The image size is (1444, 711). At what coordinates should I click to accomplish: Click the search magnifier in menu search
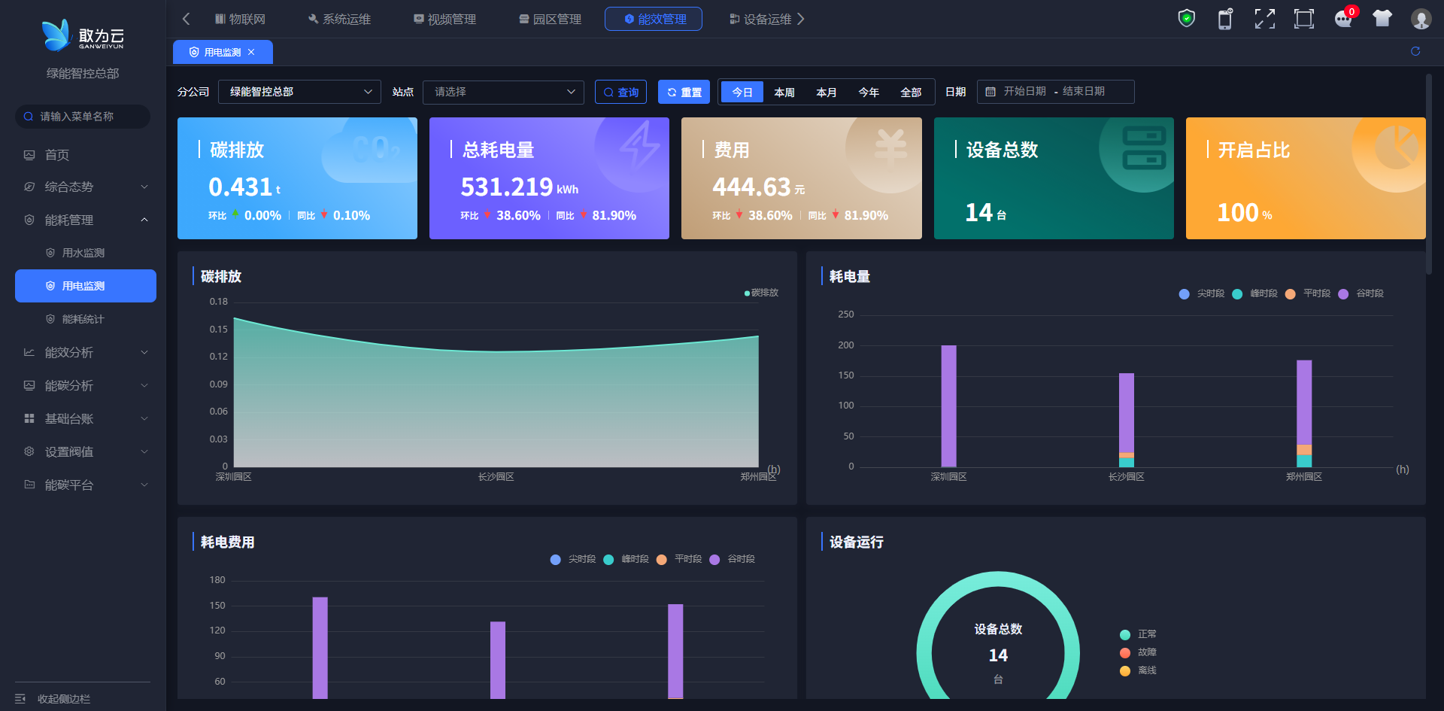tap(29, 117)
